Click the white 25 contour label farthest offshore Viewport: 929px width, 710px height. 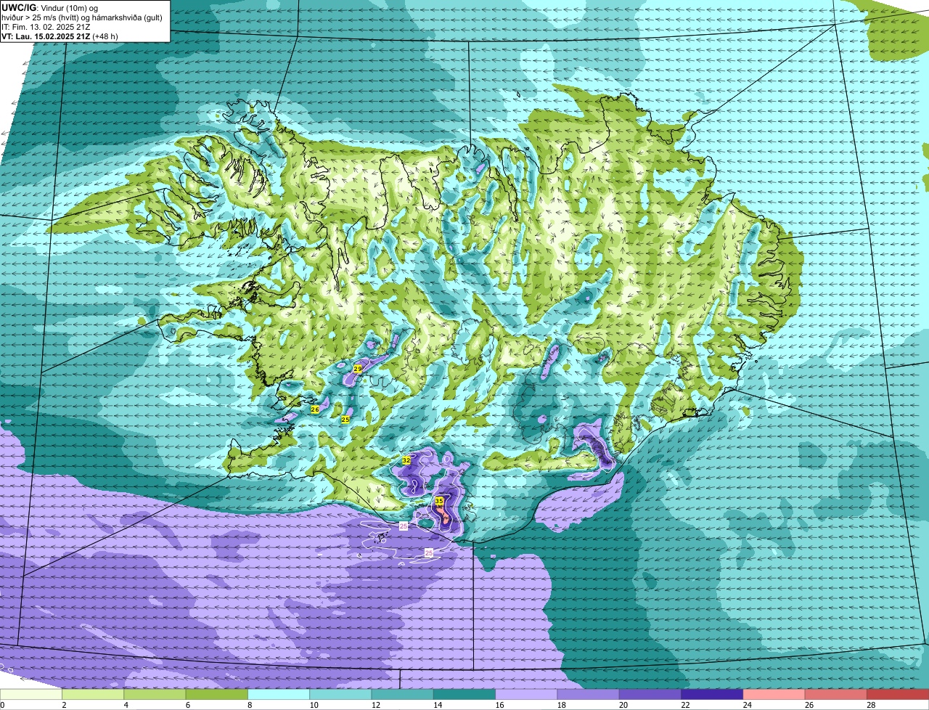coord(429,553)
